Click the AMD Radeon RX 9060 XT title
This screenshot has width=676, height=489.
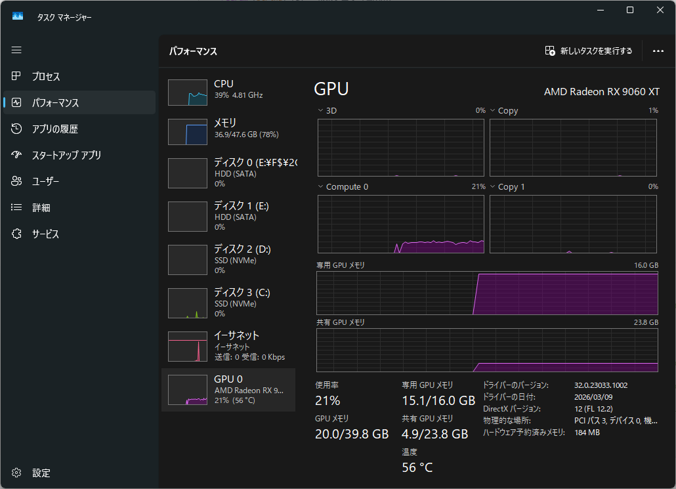(x=602, y=91)
